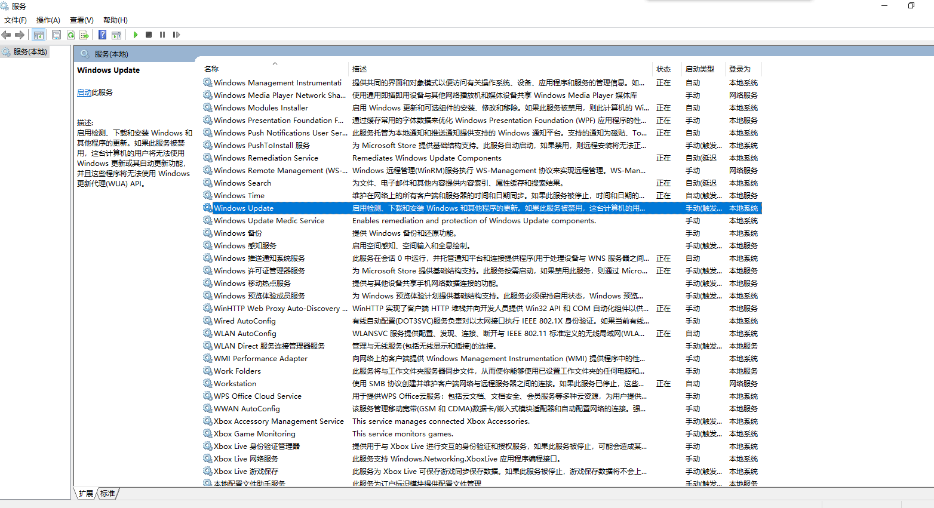Select Windows Remote Management row
Screen dimensions: 934x508
click(482, 170)
